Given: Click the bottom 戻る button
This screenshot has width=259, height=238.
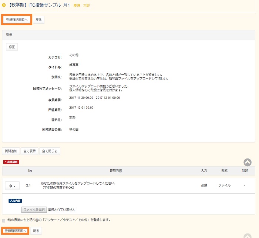Looking at the screenshot, I should (x=36, y=231).
